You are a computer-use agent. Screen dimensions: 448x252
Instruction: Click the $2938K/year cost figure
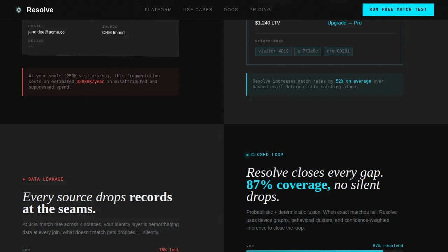click(90, 82)
